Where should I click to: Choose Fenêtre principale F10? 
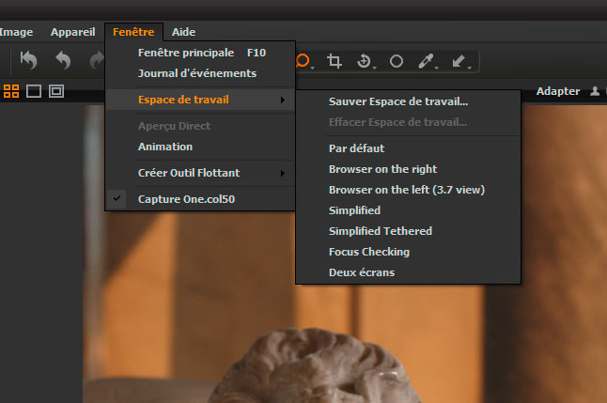200,53
